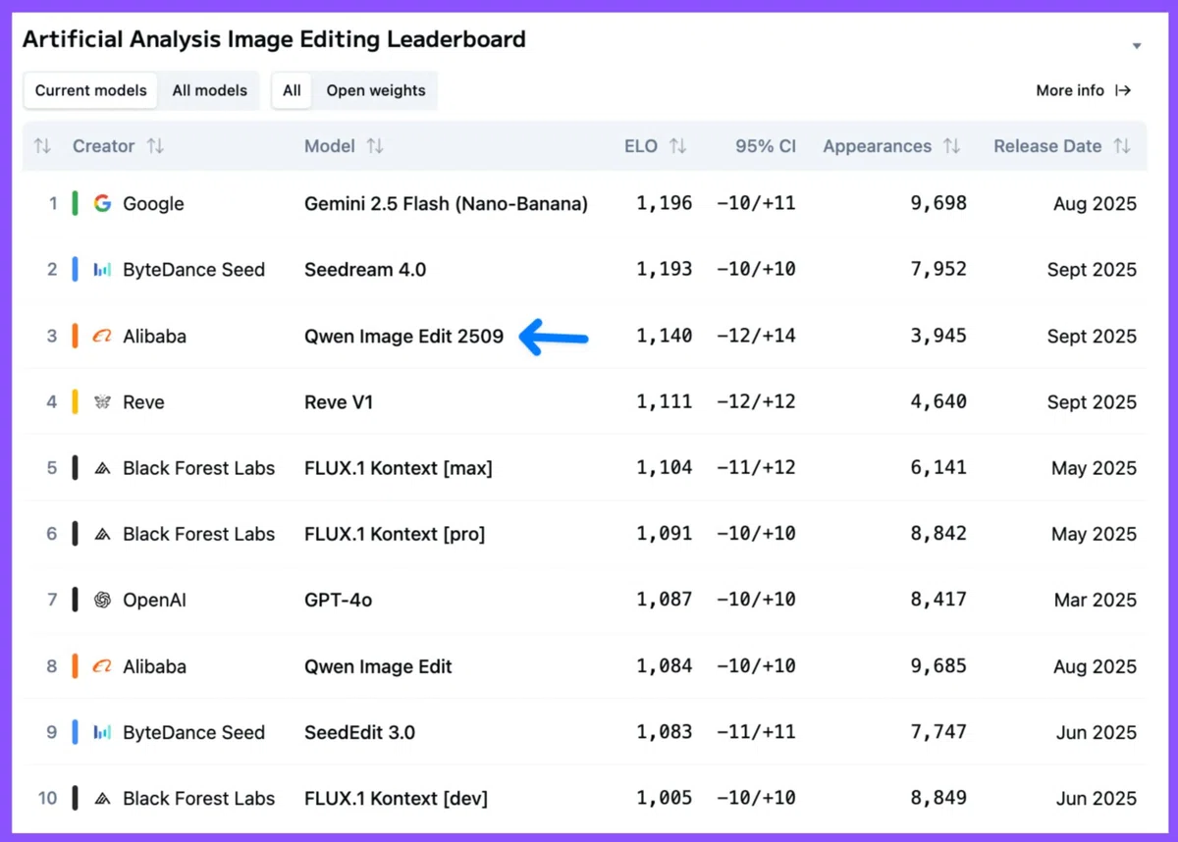The height and width of the screenshot is (842, 1178).
Task: Click the Appearances value 8,417
Action: pyautogui.click(x=938, y=601)
